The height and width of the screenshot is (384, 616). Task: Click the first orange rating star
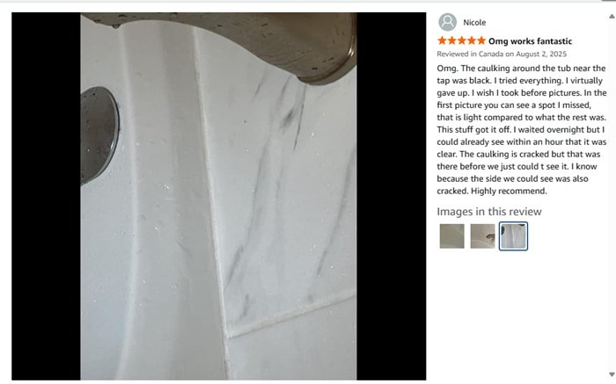442,40
